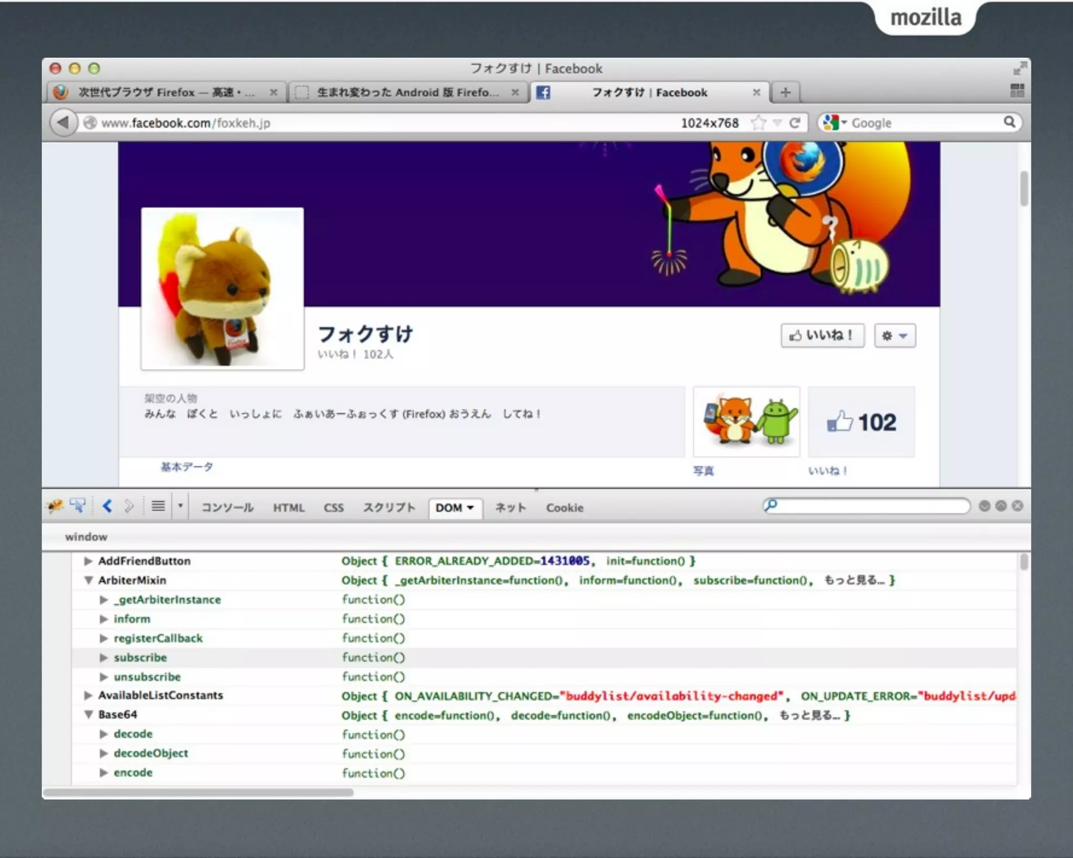Image resolution: width=1073 pixels, height=858 pixels.
Task: Bookmark page with star icon
Action: pos(758,123)
